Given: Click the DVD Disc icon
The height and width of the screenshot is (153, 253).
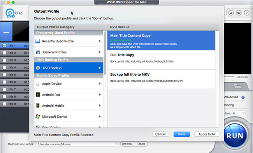Looking at the screenshot, I should click(14, 13).
